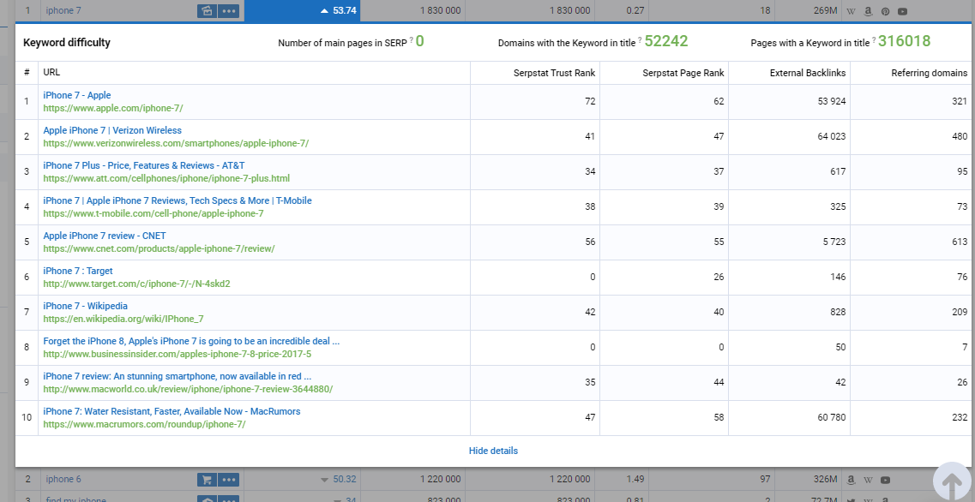This screenshot has width=975, height=502.
Task: Click the shopping cart icon beside iphone 6
Action: 207,480
